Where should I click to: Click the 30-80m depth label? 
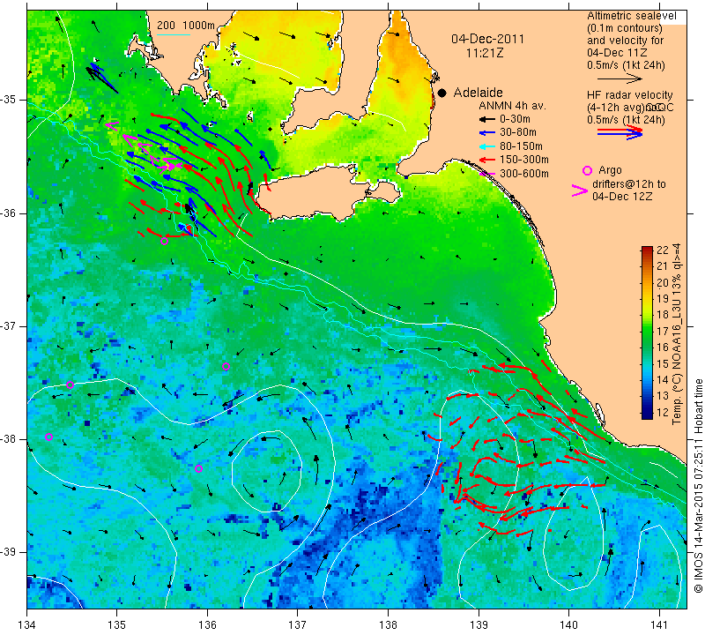coord(518,133)
